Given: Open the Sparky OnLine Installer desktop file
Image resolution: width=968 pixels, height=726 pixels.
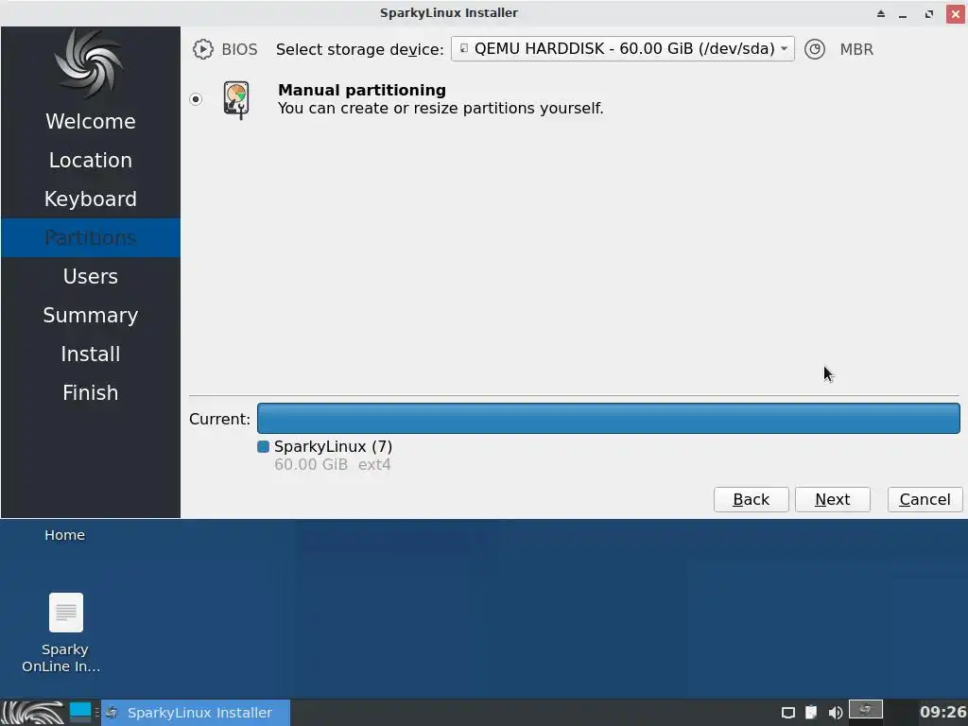Looking at the screenshot, I should (65, 632).
